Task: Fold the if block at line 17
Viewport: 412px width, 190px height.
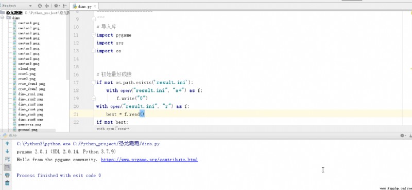Action: [x=94, y=83]
